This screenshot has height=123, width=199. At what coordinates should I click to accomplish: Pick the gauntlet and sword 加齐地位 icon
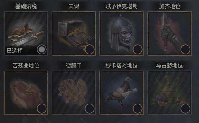[x=170, y=34]
